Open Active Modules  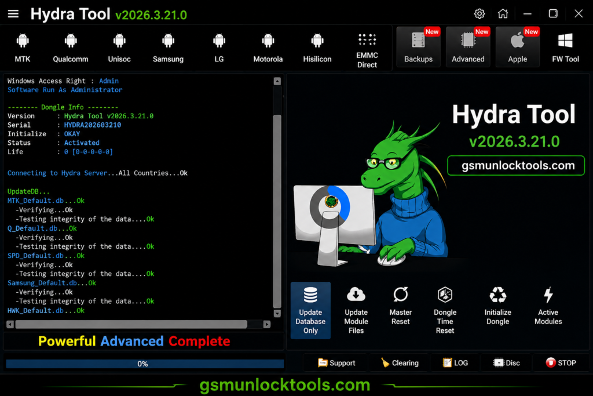coord(548,306)
